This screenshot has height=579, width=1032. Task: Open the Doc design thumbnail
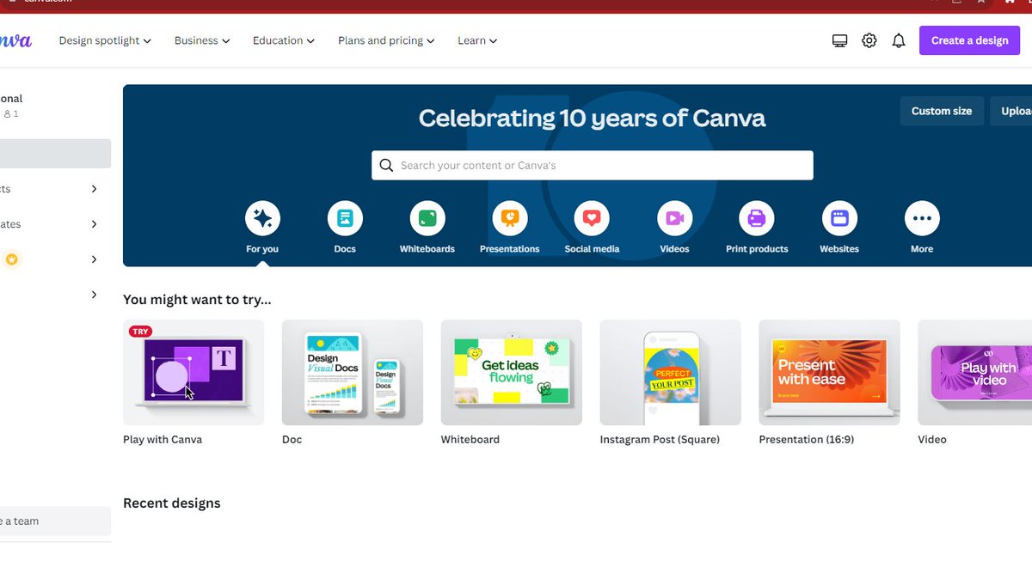click(x=353, y=373)
